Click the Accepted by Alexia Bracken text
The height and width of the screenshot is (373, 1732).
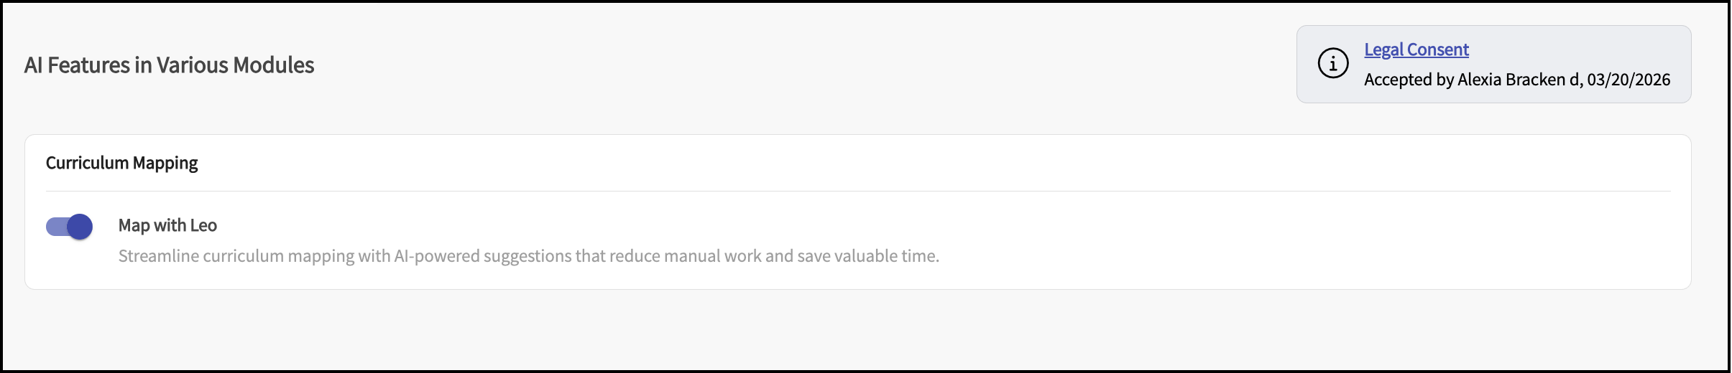point(1466,80)
